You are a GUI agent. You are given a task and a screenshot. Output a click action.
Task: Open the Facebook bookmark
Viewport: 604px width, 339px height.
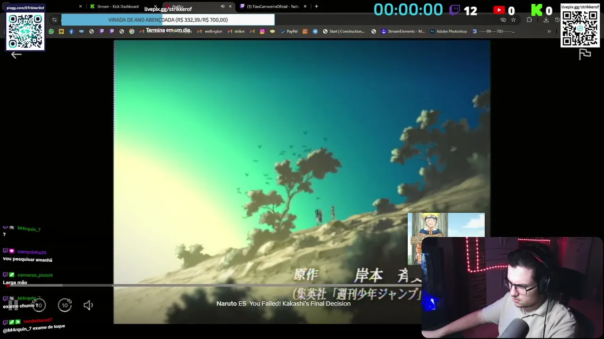coord(71,32)
